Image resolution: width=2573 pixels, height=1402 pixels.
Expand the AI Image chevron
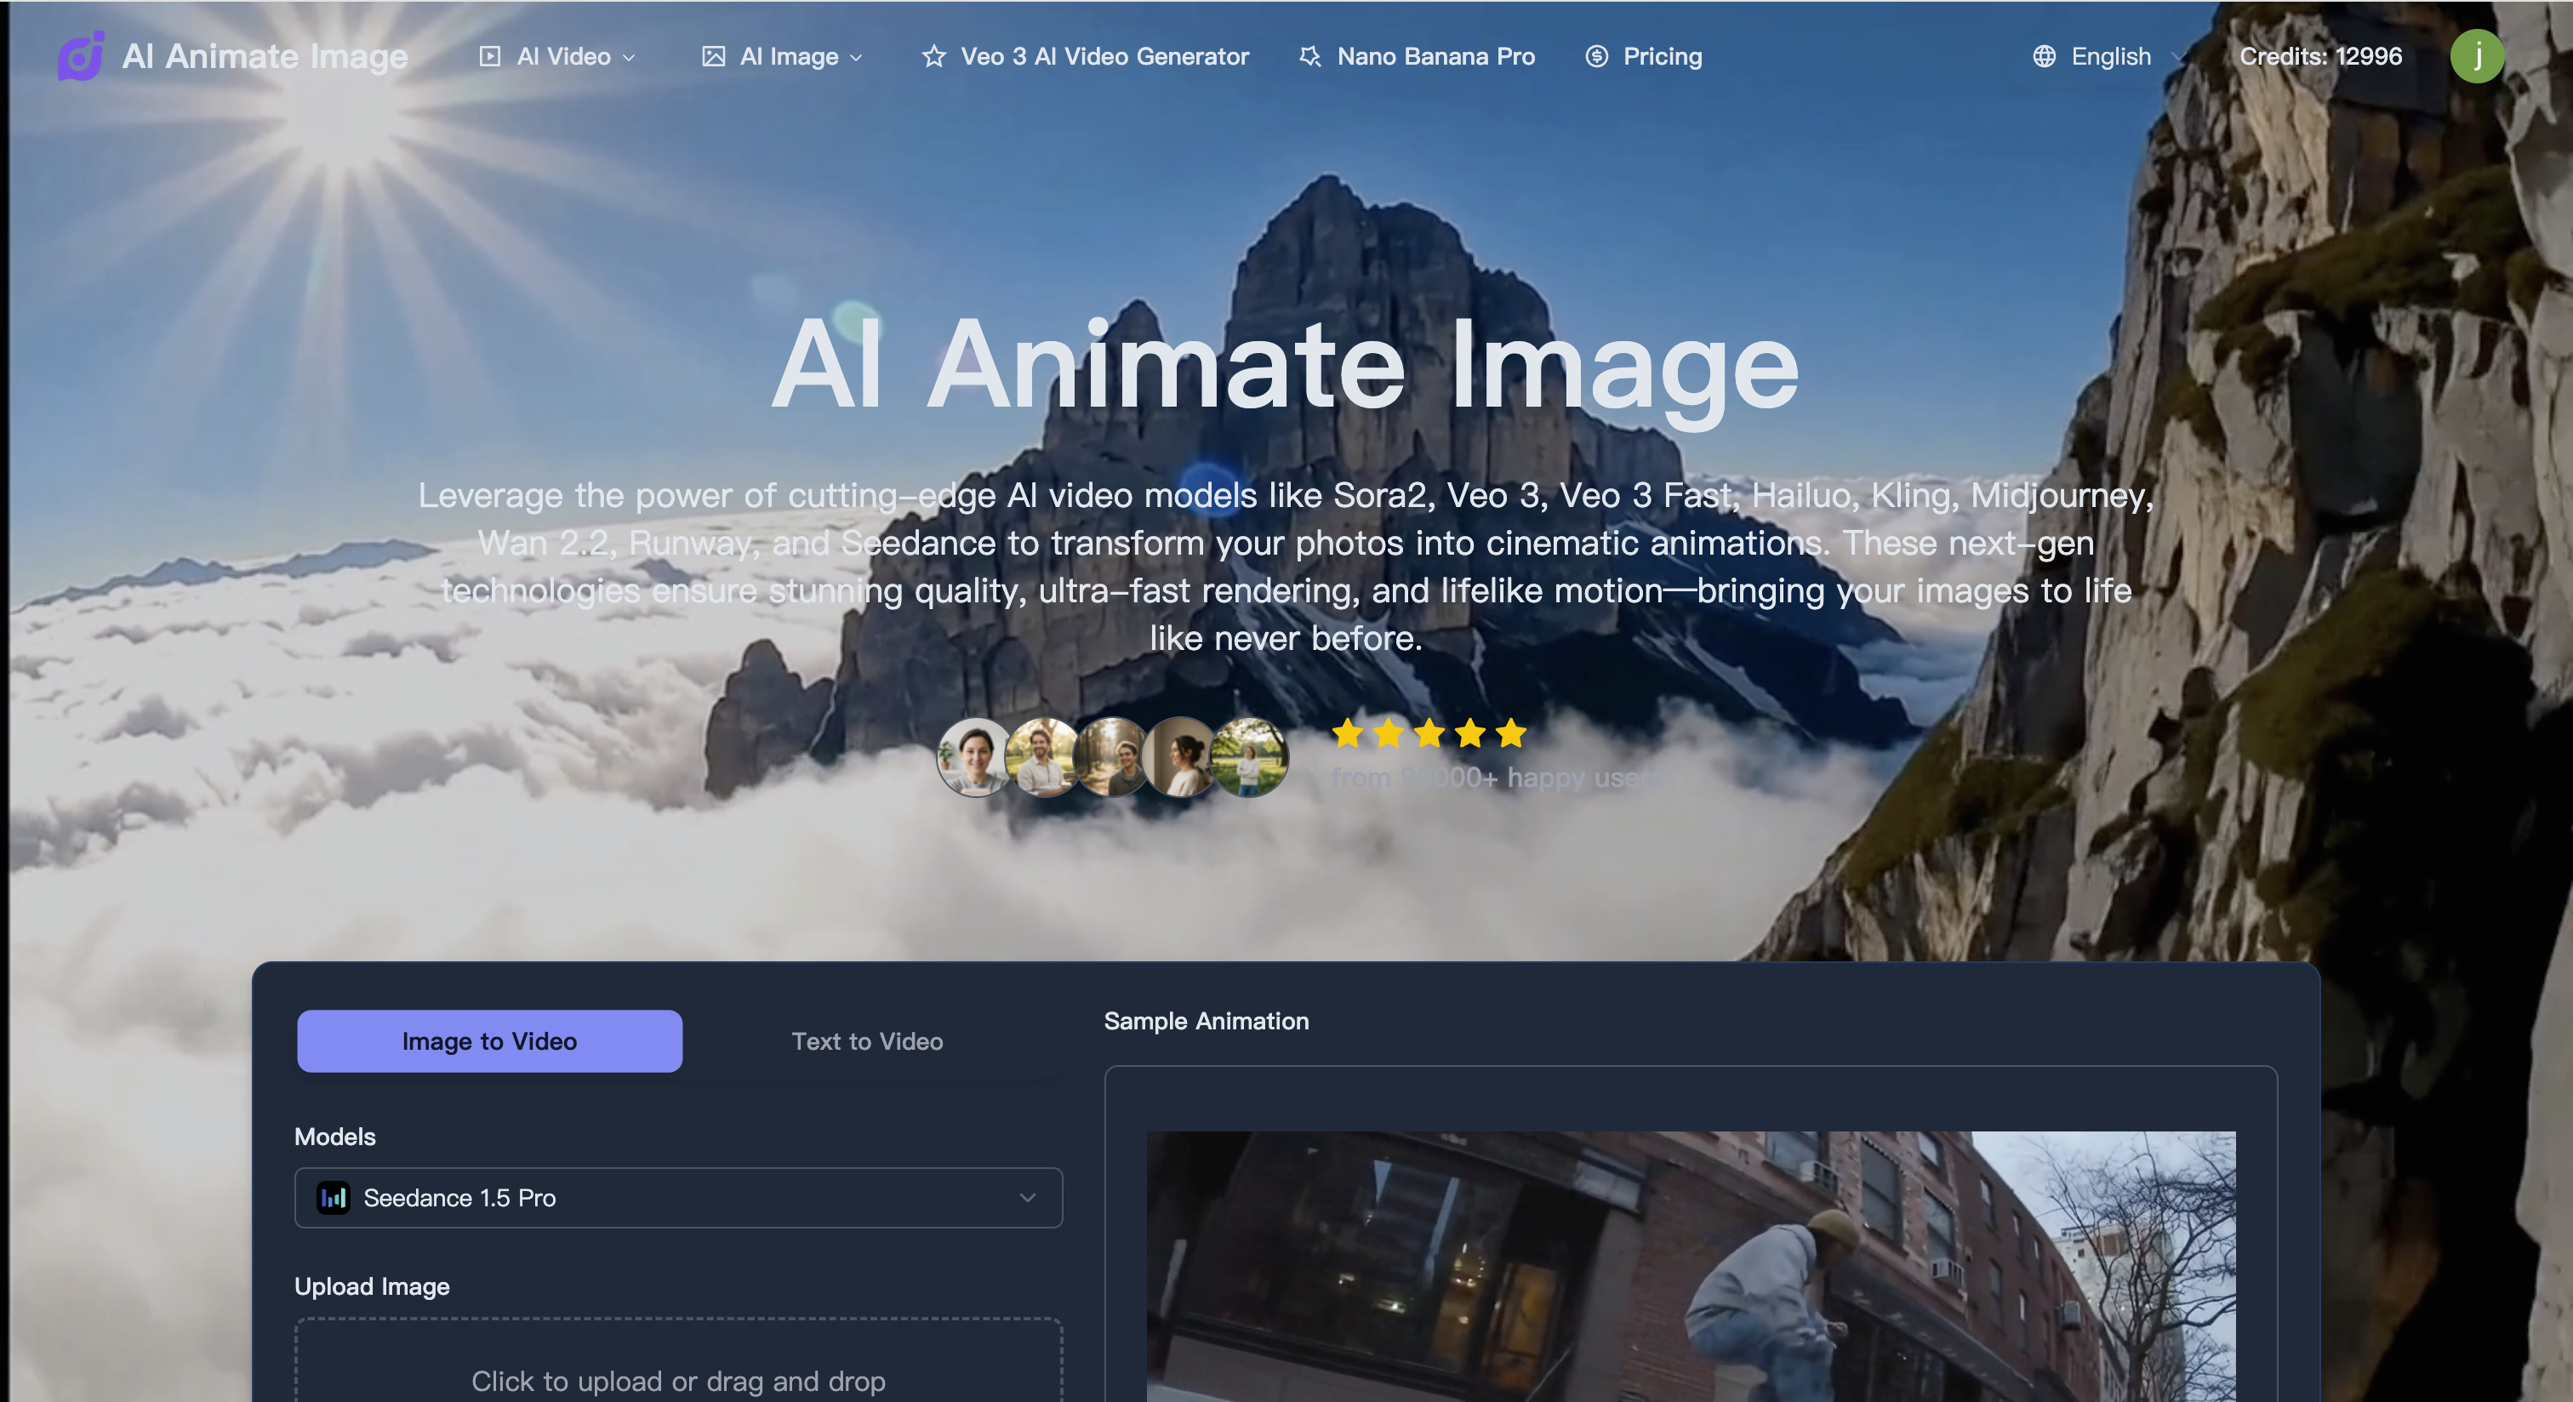[856, 58]
